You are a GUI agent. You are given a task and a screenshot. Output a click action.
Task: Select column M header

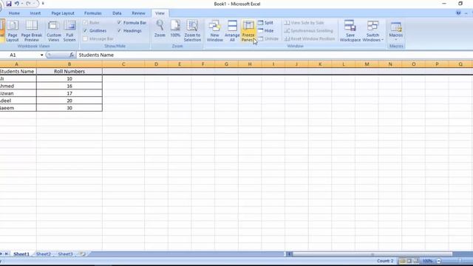[367, 64]
